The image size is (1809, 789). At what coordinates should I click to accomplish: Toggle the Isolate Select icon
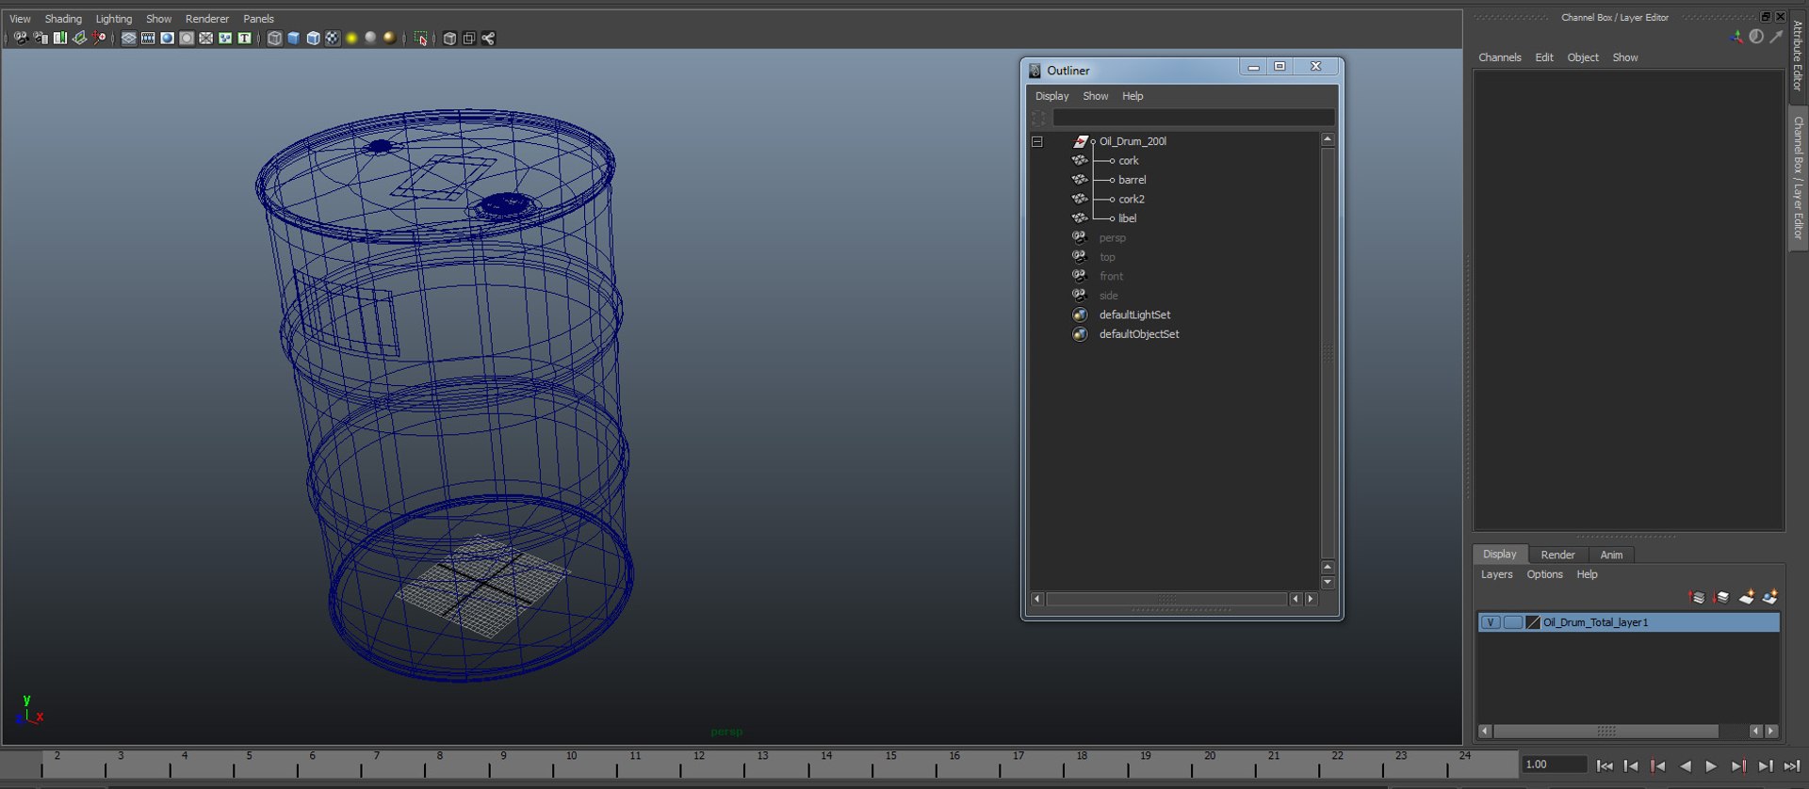(421, 38)
